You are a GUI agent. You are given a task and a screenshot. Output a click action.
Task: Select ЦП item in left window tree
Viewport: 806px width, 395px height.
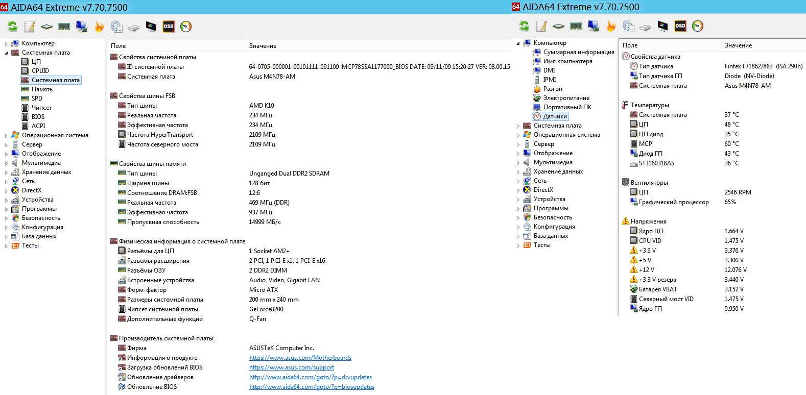[x=36, y=62]
